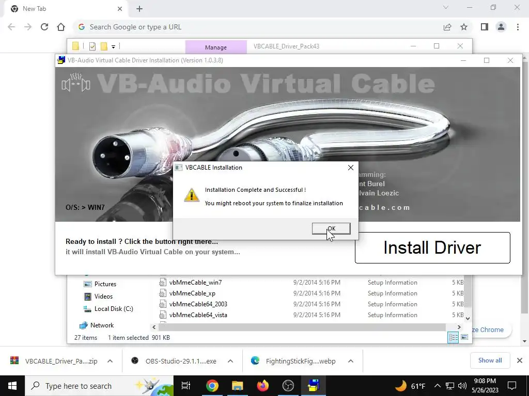This screenshot has width=529, height=396.
Task: Show hidden system tray icons
Action: pyautogui.click(x=437, y=386)
